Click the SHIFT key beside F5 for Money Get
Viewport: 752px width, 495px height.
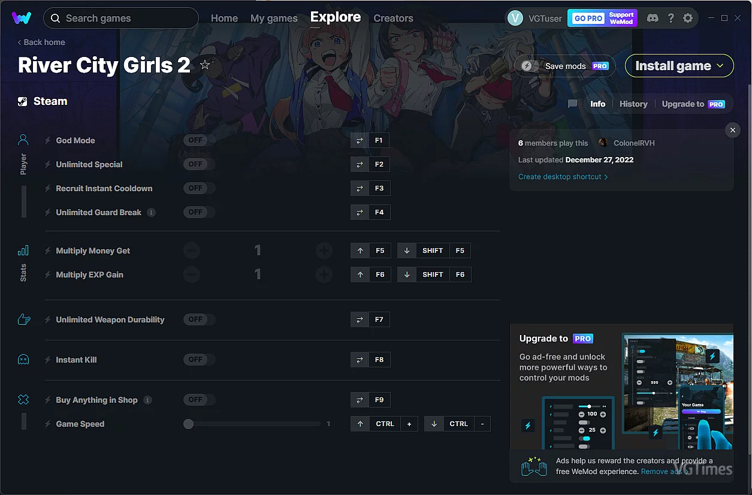pos(433,250)
